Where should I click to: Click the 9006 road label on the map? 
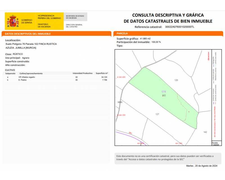120,102
